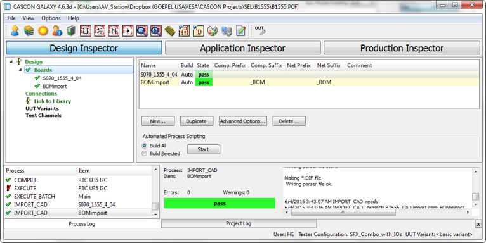
Task: Open the color palette icon
Action: (213, 31)
